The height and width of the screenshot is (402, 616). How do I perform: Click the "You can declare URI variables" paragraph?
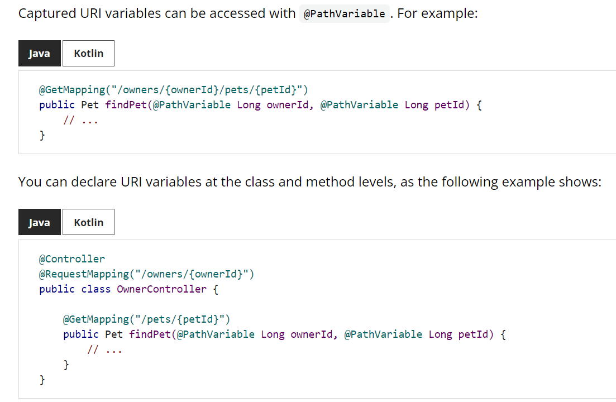[x=309, y=182]
